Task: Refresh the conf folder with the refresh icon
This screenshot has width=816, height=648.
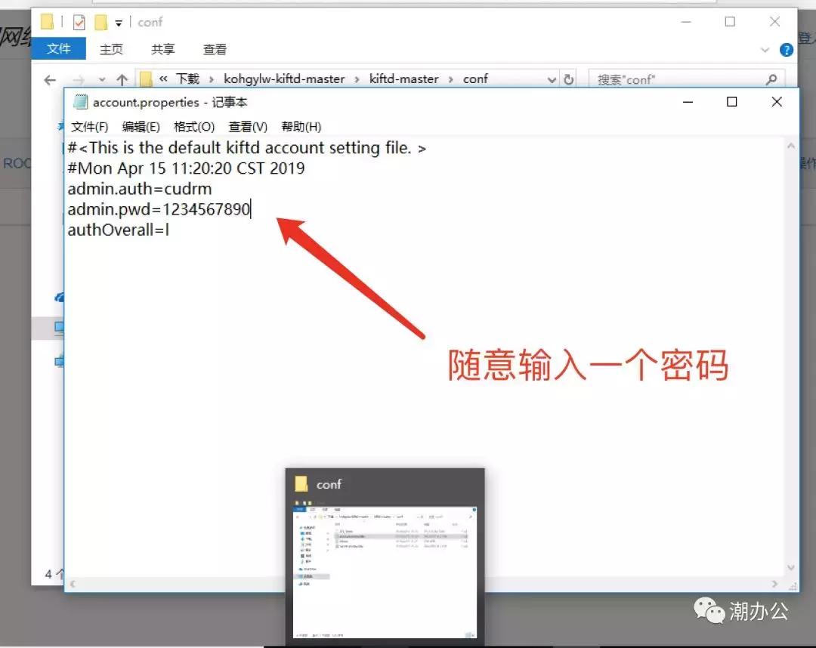Action: [569, 79]
